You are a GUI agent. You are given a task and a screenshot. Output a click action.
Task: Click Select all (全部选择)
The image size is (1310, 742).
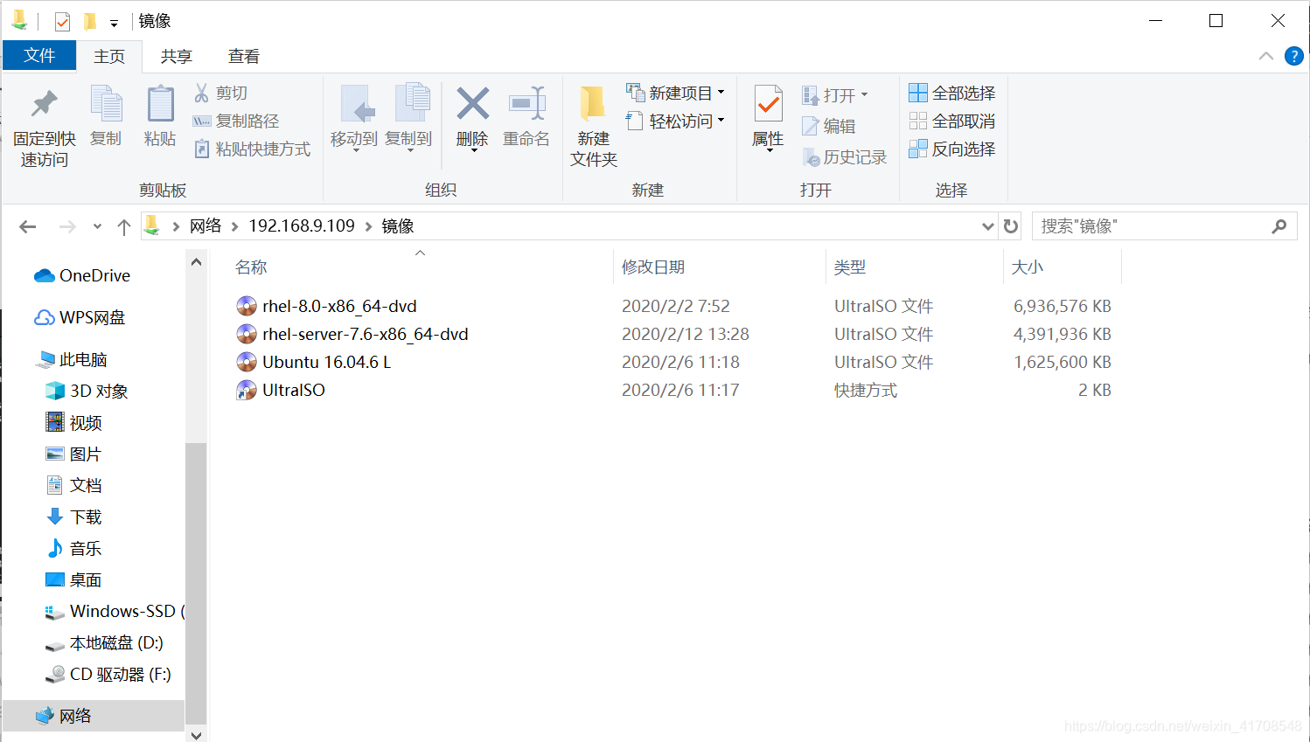pyautogui.click(x=952, y=93)
